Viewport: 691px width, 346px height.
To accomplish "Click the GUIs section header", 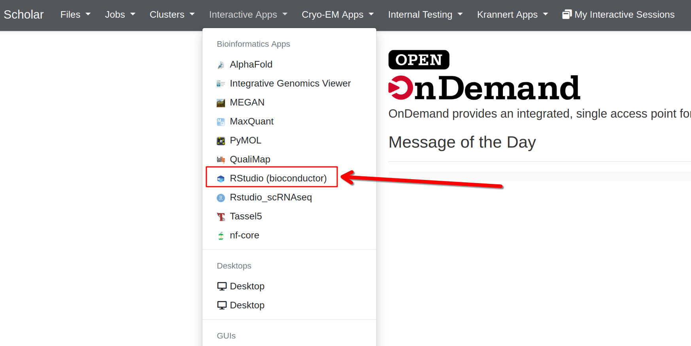I will pos(226,336).
